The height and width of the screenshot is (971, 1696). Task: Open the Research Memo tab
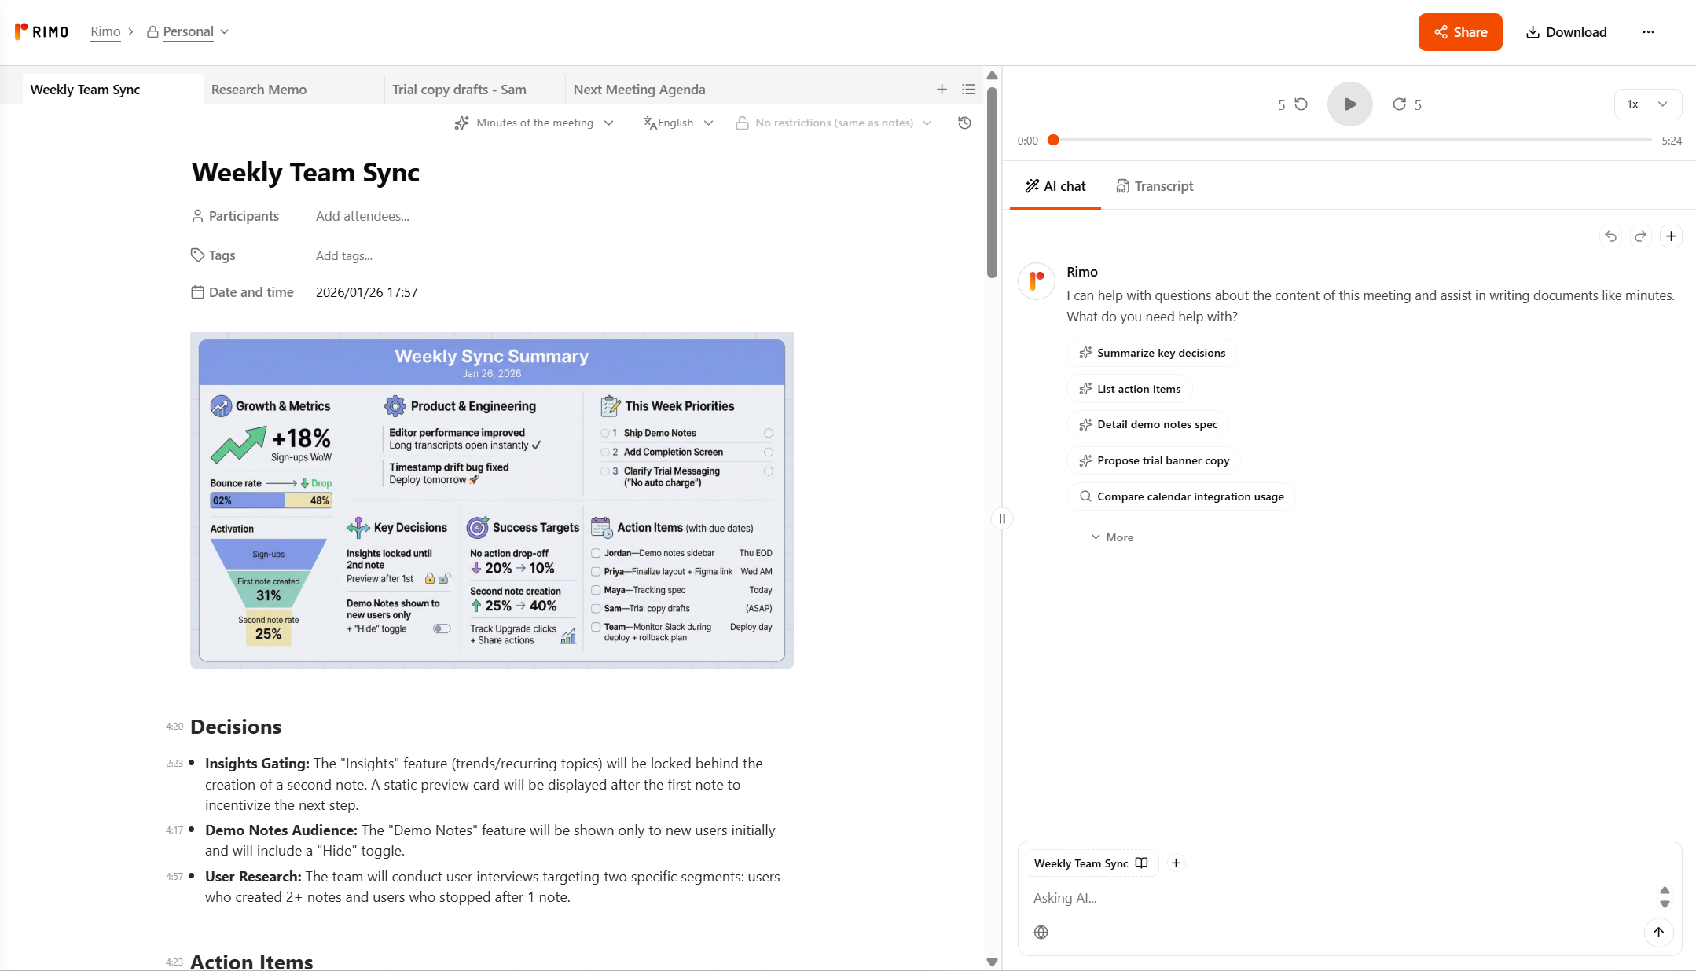tap(259, 90)
